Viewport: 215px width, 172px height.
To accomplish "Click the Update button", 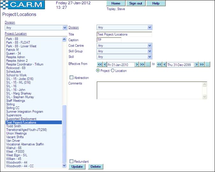I will (77, 167).
